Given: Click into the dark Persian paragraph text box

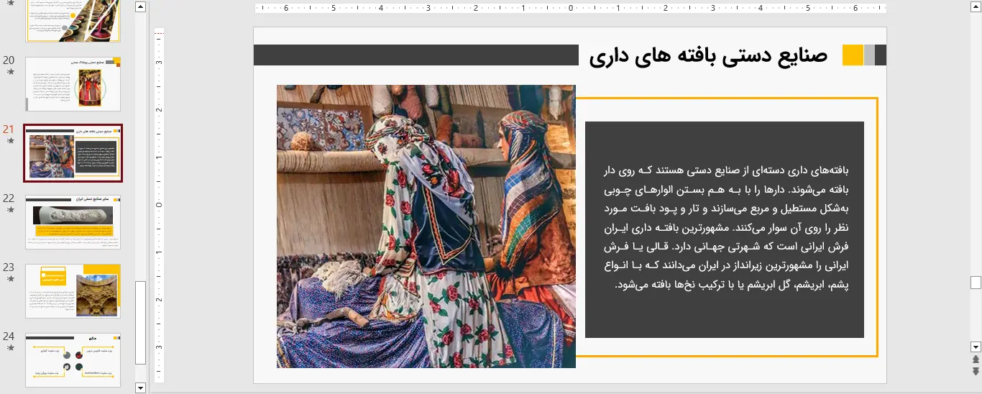Looking at the screenshot, I should pos(725,229).
